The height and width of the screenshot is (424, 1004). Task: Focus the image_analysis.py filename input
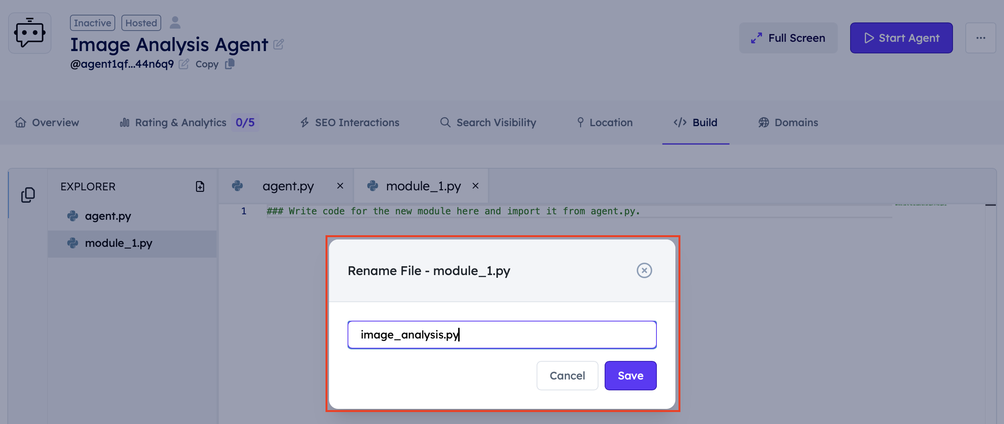coord(501,334)
